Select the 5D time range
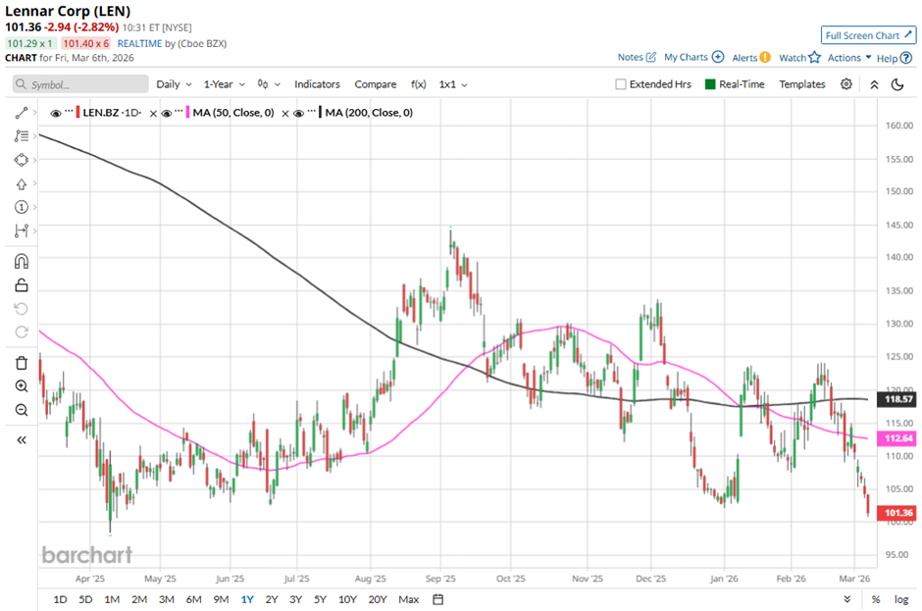 pos(85,599)
